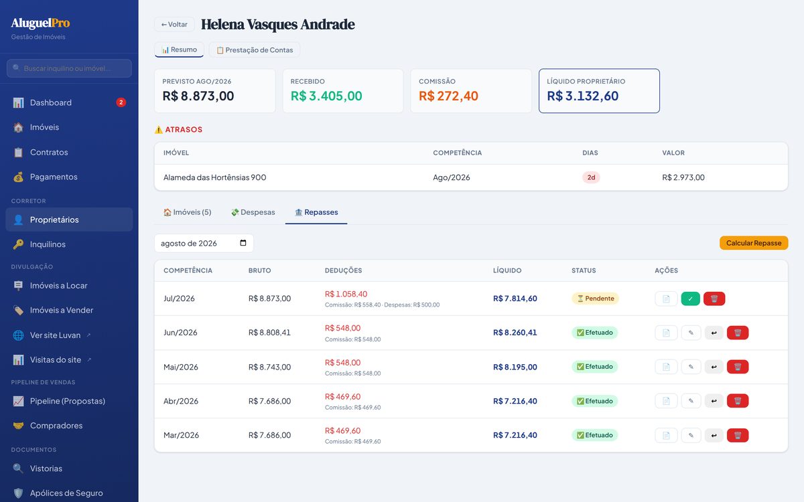Open the document for the Abr/2026 repasse
Screen dimensions: 804x502
click(666, 401)
